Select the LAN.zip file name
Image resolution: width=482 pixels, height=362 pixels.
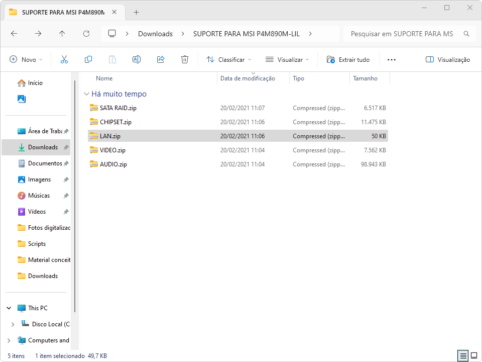[110, 136]
